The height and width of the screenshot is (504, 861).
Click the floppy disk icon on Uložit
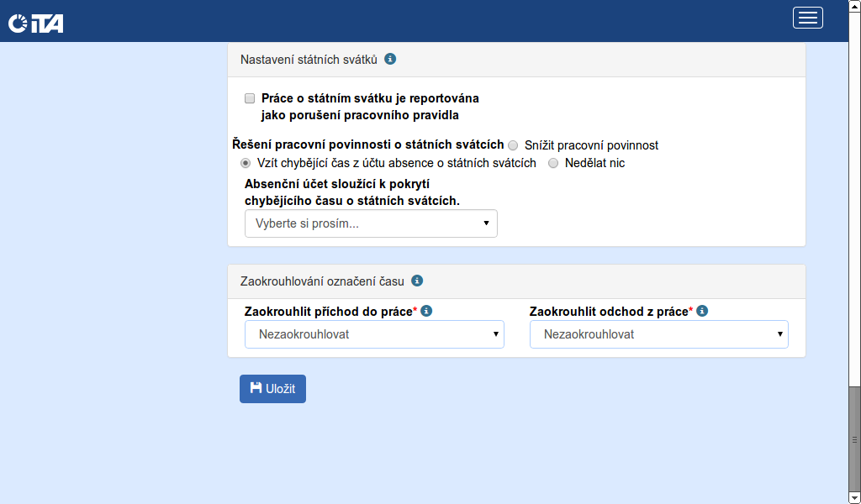click(x=256, y=388)
